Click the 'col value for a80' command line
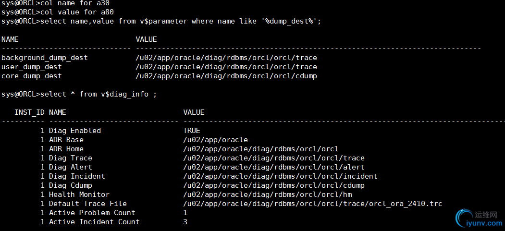 (58, 12)
